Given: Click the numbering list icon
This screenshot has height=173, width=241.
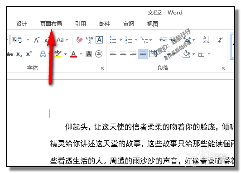Looking at the screenshot, I should pyautogui.click(x=129, y=40).
